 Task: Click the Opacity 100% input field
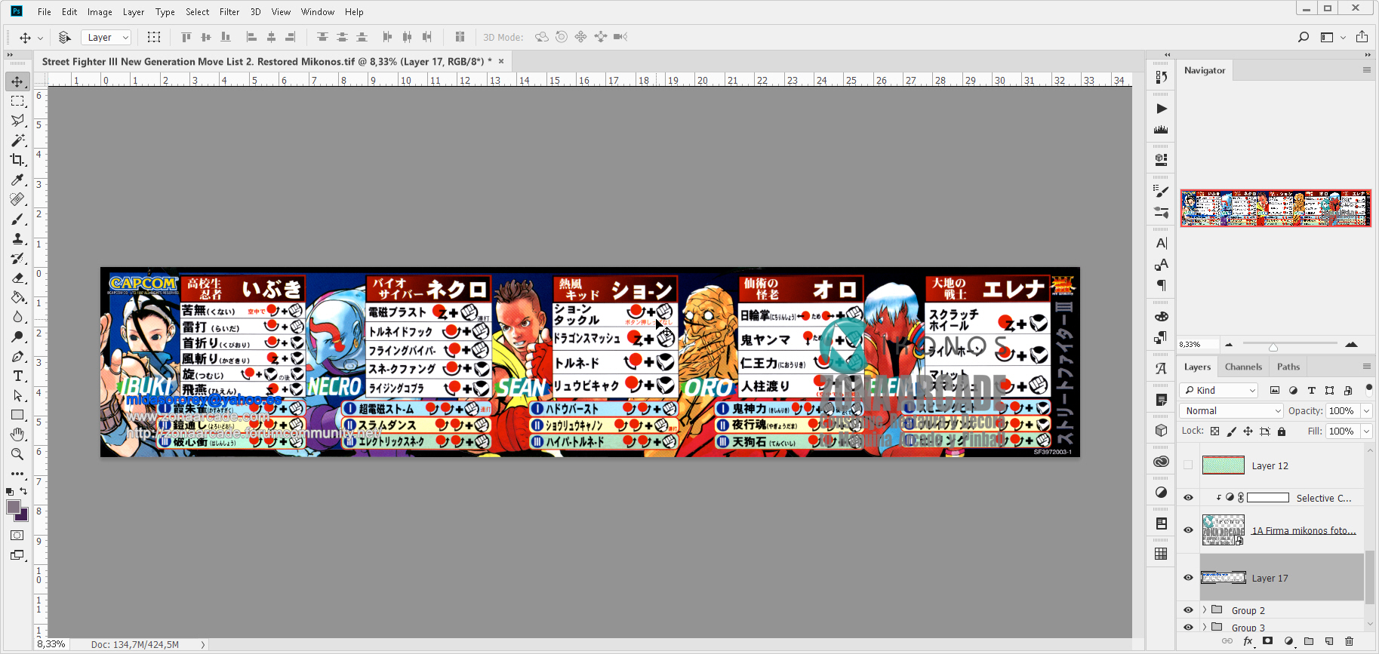click(x=1344, y=410)
